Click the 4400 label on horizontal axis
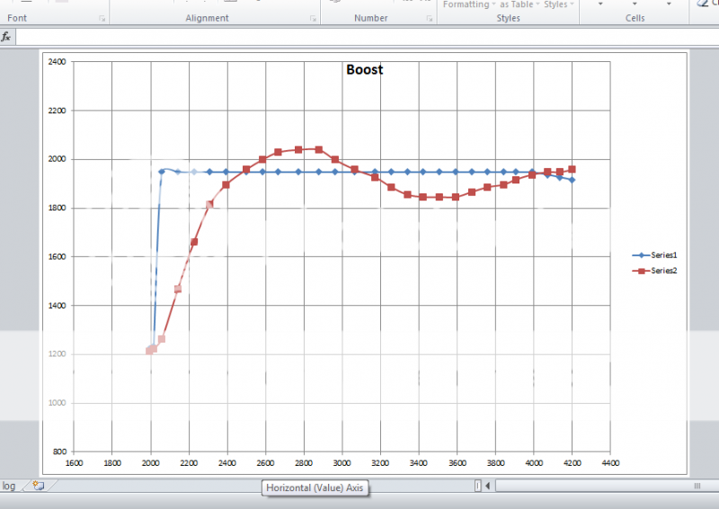This screenshot has height=509, width=719. 610,463
